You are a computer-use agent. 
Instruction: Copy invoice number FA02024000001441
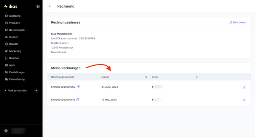point(78,99)
